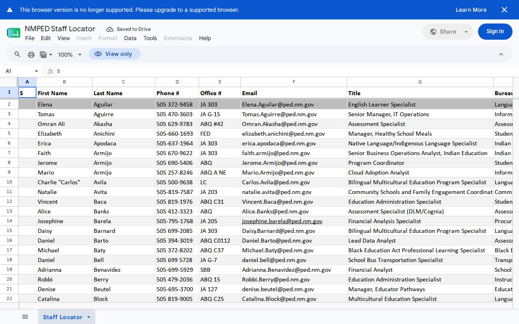Select column C header
This screenshot has height=324, width=519.
(x=124, y=82)
